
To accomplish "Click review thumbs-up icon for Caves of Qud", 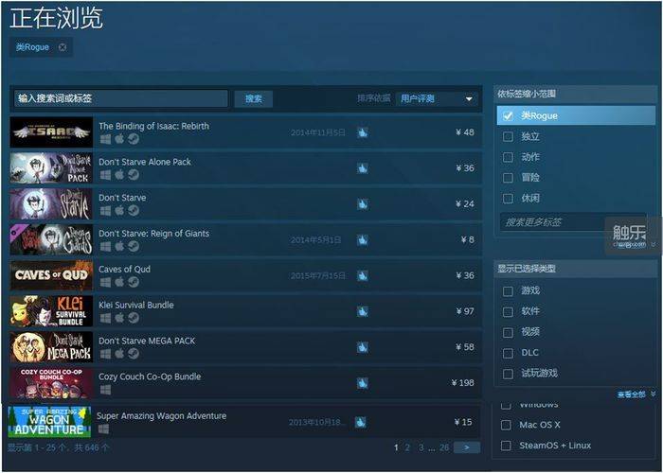I will [x=363, y=276].
